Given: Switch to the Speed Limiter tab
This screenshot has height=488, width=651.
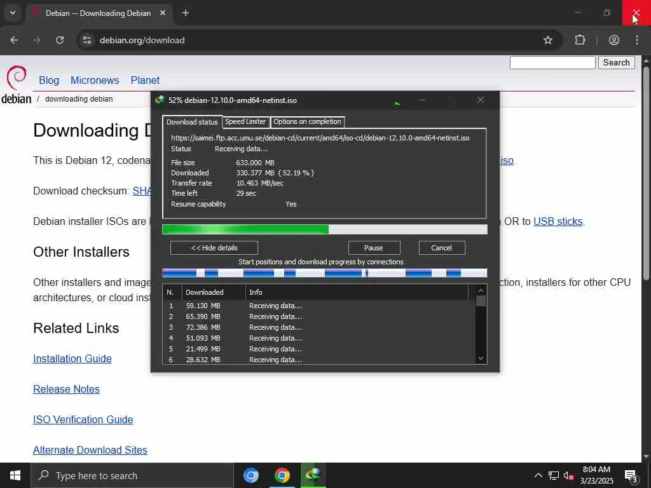Looking at the screenshot, I should pyautogui.click(x=245, y=121).
